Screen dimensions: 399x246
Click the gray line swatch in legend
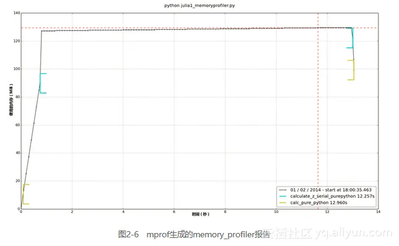click(x=283, y=190)
